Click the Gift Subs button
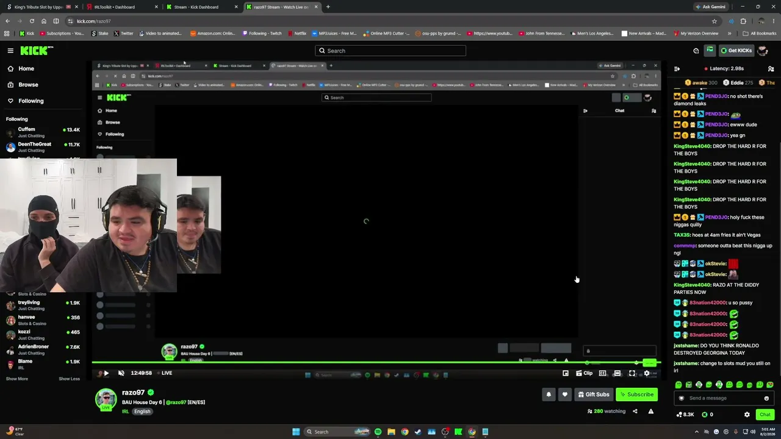This screenshot has height=439, width=781. [594, 394]
